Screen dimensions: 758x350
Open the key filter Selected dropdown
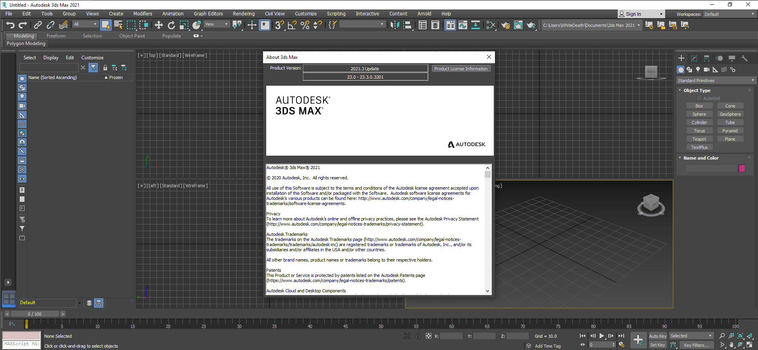tap(691, 336)
